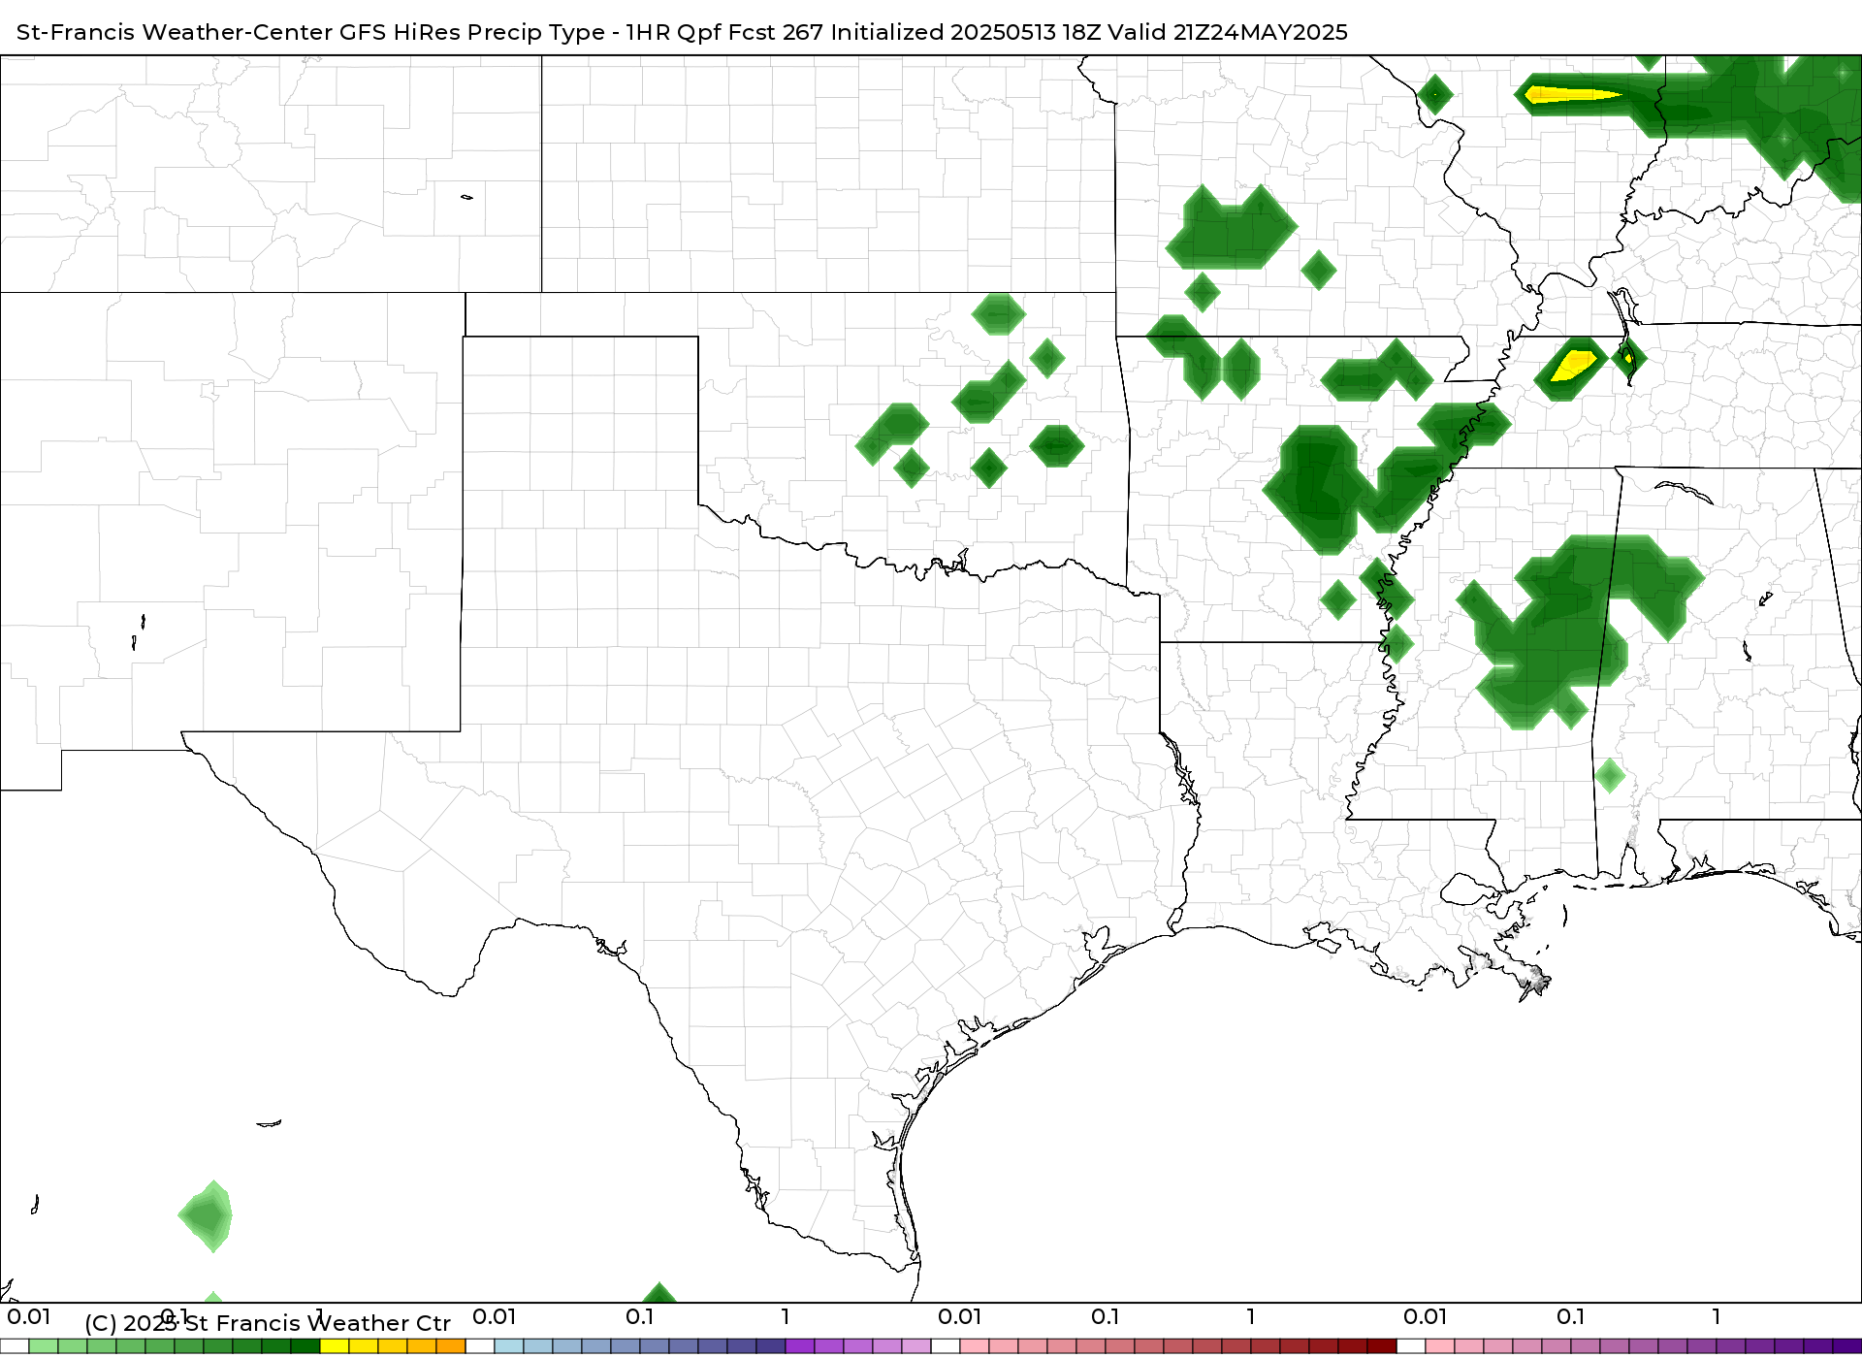
Task: Click the 0.01 label above the red scale
Action: click(960, 1316)
